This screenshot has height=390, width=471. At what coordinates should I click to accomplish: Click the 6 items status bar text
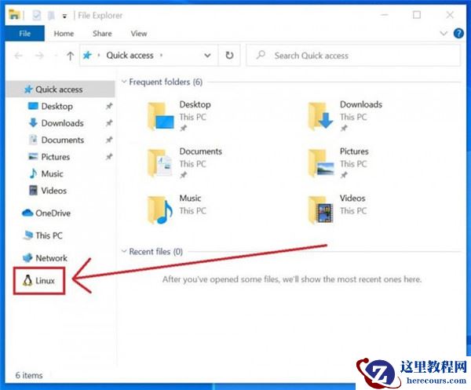point(29,375)
